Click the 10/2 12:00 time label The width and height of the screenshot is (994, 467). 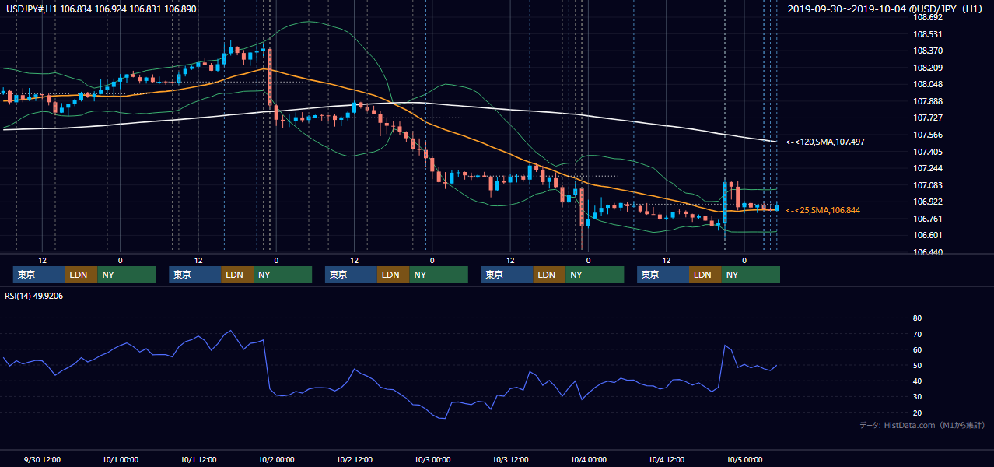(x=355, y=459)
